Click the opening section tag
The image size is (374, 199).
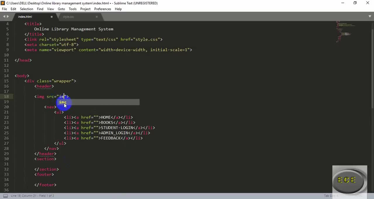(45, 159)
